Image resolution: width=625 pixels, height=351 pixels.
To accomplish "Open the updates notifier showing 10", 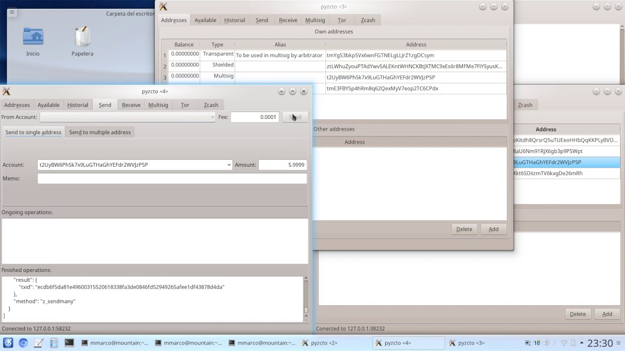I will (537, 343).
